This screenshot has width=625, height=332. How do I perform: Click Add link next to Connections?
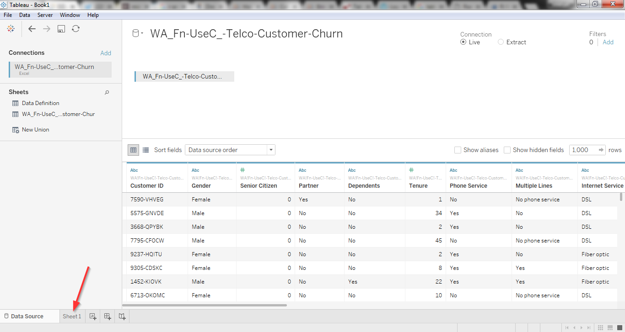coord(106,53)
